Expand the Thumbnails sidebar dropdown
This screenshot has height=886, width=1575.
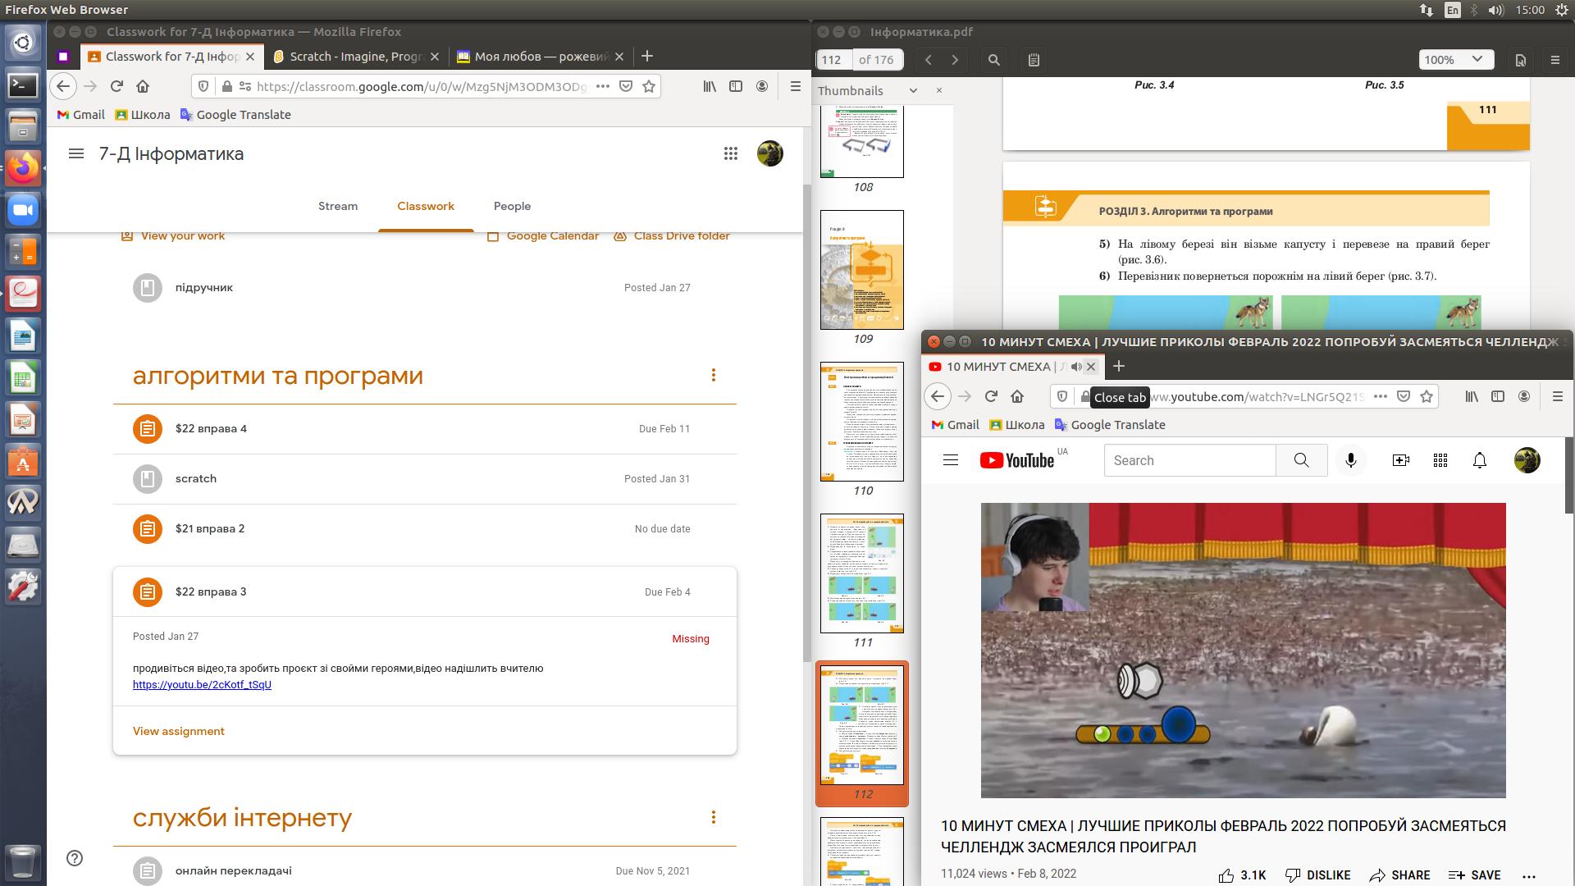tap(912, 91)
